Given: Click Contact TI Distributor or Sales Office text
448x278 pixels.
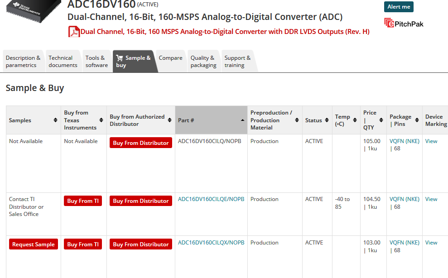Looking at the screenshot, I should click(26, 206).
